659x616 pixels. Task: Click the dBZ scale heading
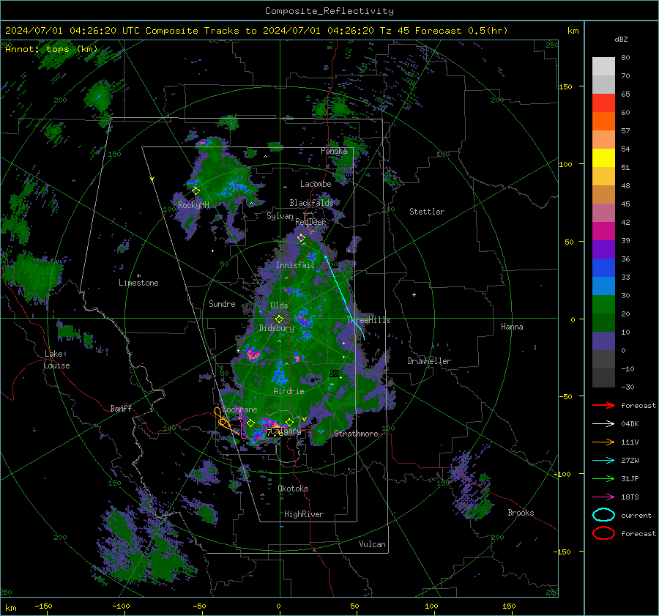tap(621, 40)
